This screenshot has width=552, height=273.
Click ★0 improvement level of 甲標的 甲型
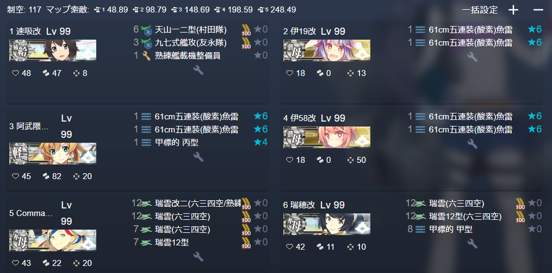click(535, 230)
